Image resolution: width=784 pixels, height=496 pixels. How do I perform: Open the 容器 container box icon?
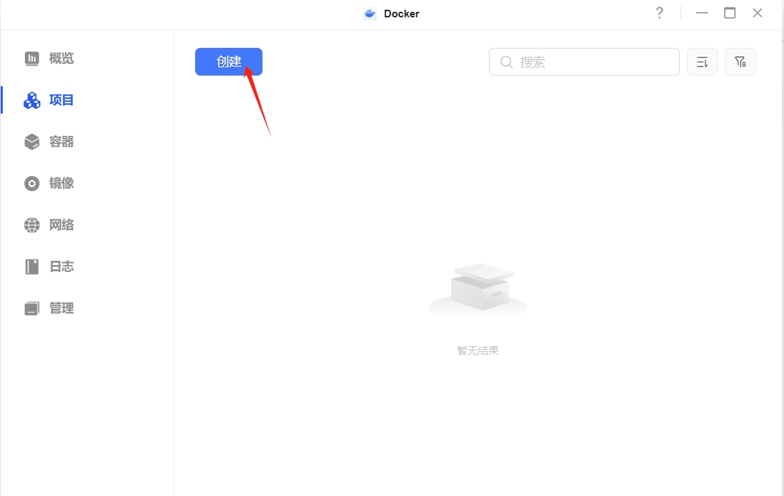point(32,142)
